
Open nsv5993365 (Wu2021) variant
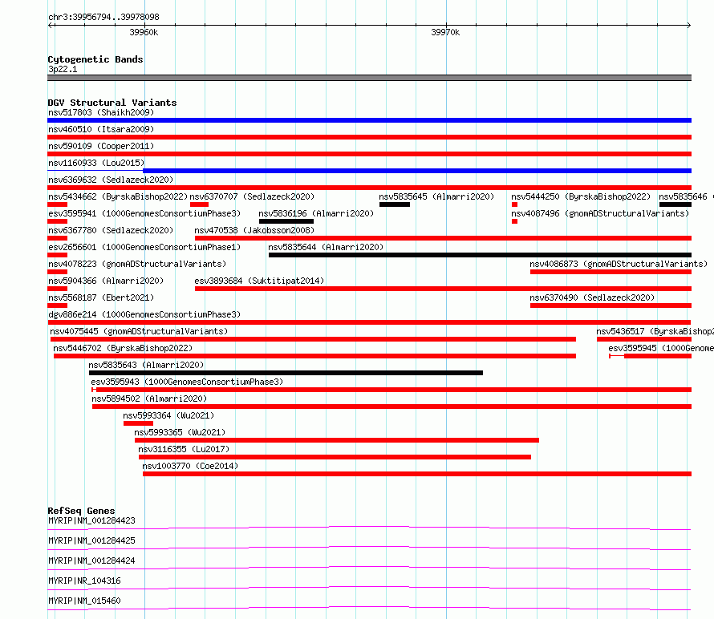click(x=180, y=432)
